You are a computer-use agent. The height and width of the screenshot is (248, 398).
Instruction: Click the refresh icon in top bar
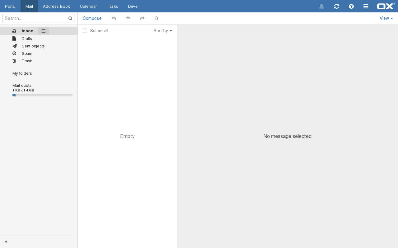(336, 6)
